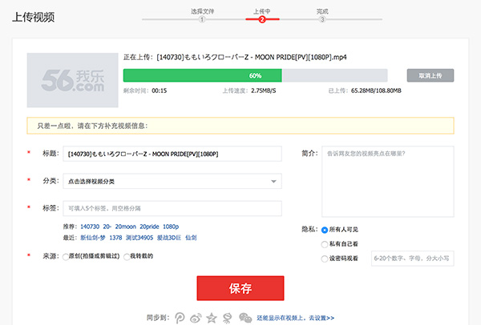Click the green 60% upload progress bar
Image resolution: width=481 pixels, height=325 pixels.
coord(203,75)
